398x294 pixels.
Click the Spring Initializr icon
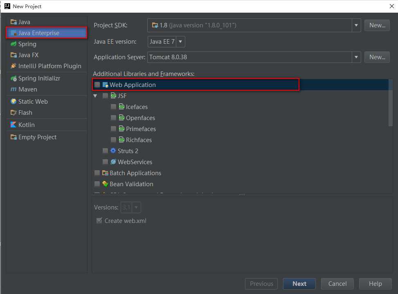pos(13,78)
